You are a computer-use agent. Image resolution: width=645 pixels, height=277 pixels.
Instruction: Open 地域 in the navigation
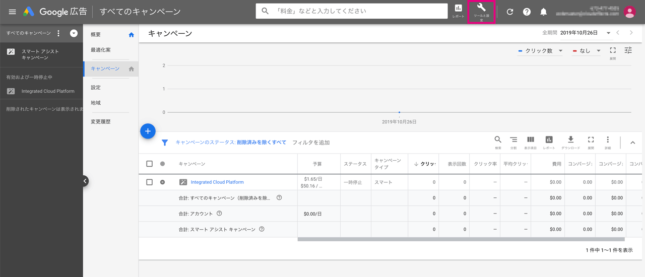[96, 103]
